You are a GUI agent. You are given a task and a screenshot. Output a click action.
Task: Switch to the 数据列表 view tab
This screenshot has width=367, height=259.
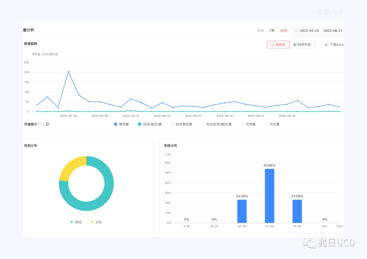coord(302,44)
